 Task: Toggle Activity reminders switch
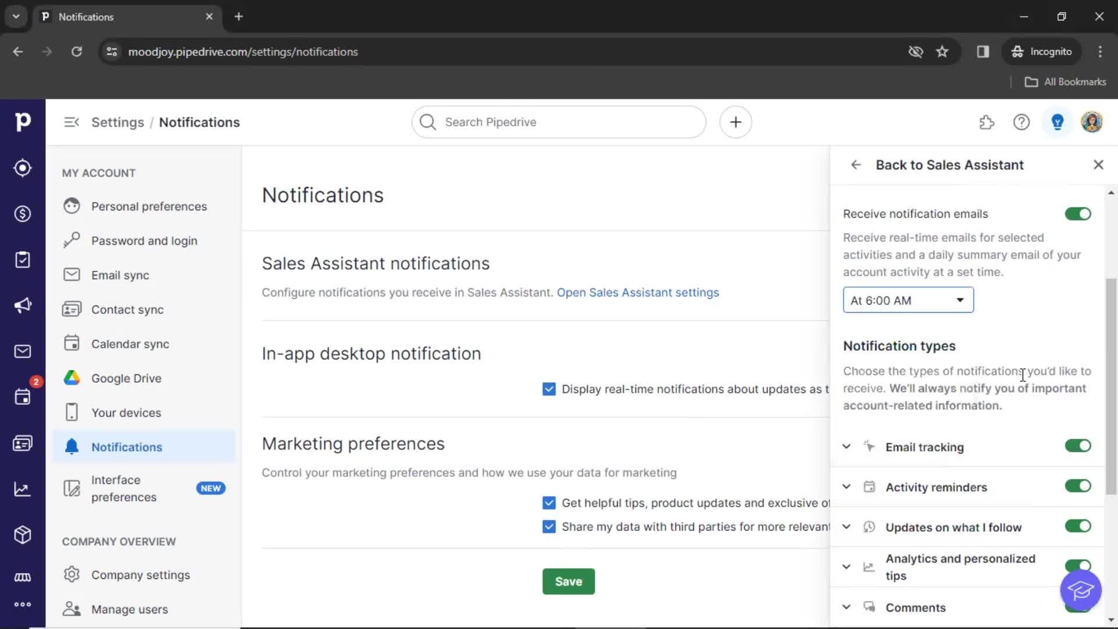point(1078,486)
